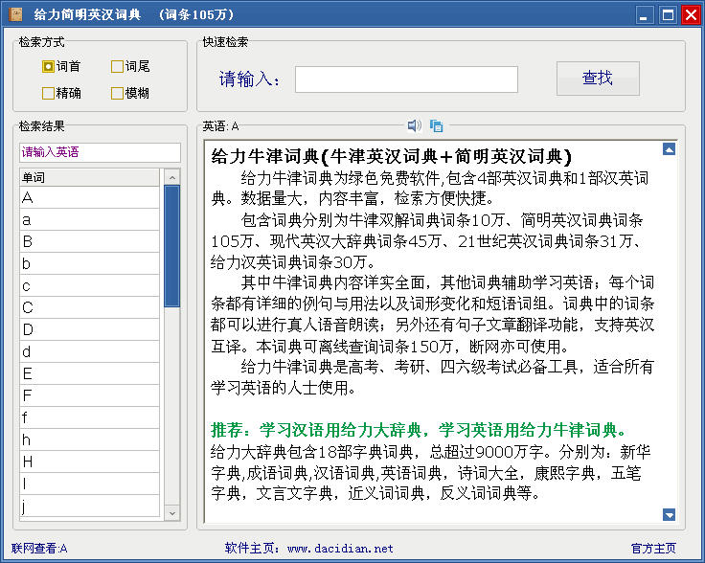Click the word list scrollbar thumb
The height and width of the screenshot is (563, 705).
click(172, 246)
